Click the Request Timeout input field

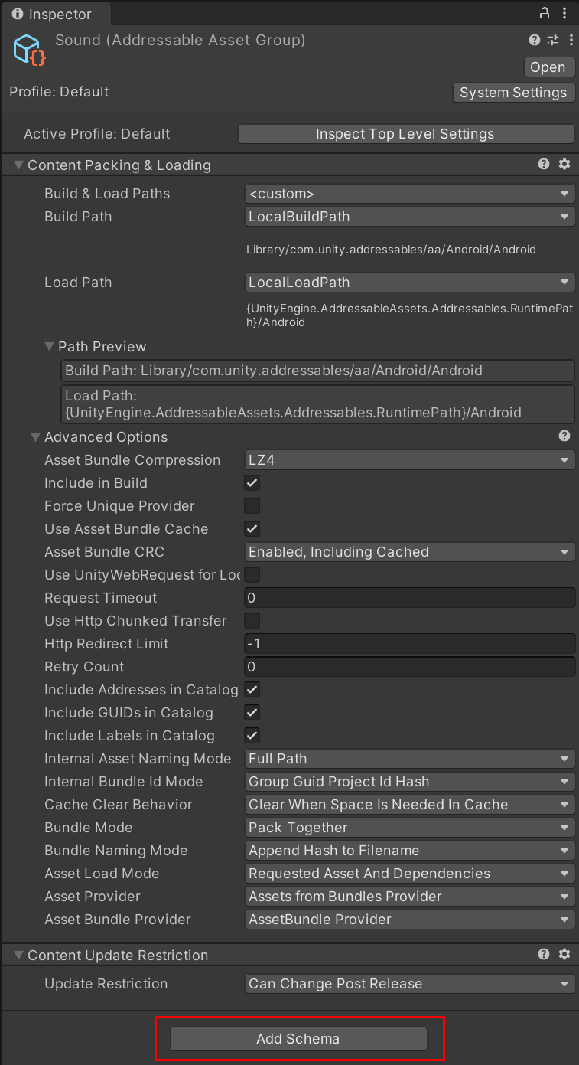[x=409, y=598]
